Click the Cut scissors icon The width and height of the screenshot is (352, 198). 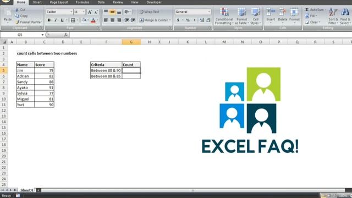coord(17,10)
